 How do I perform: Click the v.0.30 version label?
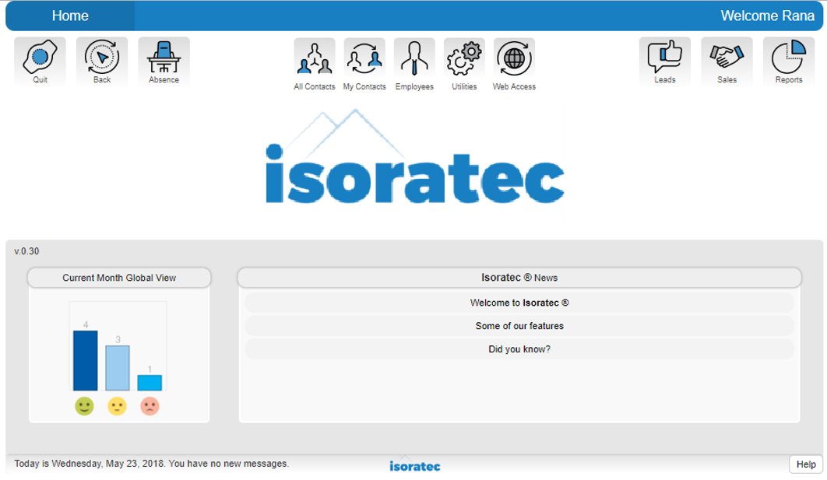pyautogui.click(x=26, y=251)
